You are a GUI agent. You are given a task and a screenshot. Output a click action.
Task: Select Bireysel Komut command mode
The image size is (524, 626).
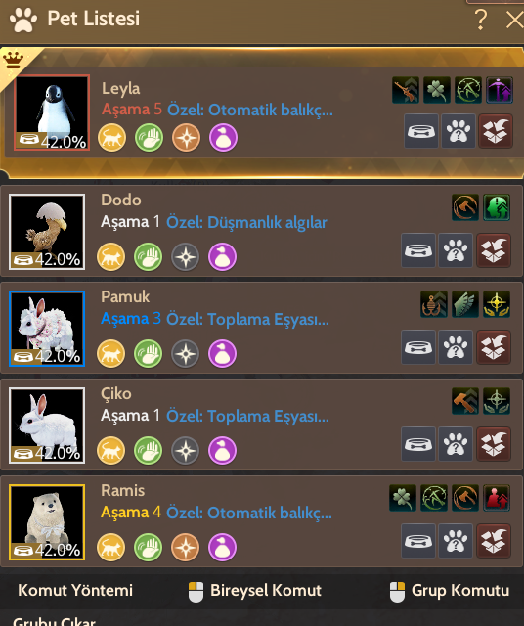pos(254,591)
